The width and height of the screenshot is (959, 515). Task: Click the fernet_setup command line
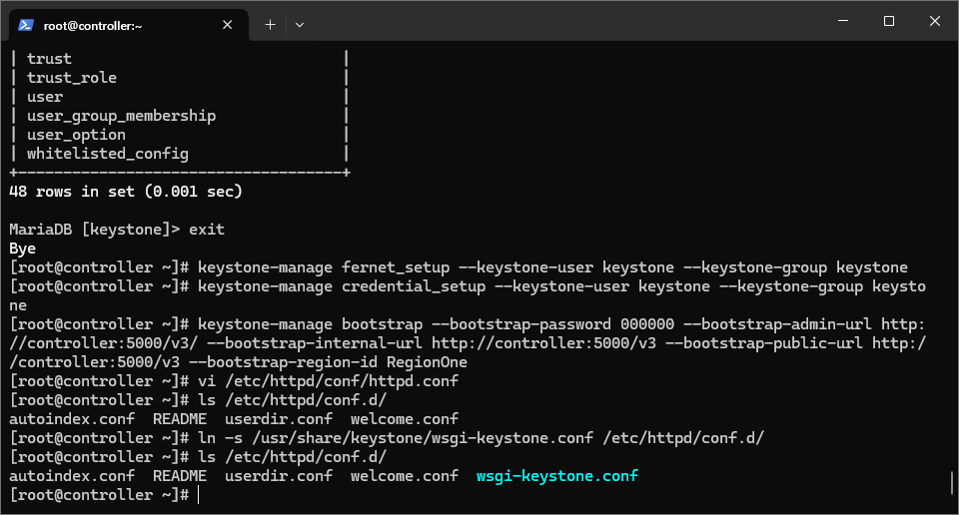click(552, 267)
